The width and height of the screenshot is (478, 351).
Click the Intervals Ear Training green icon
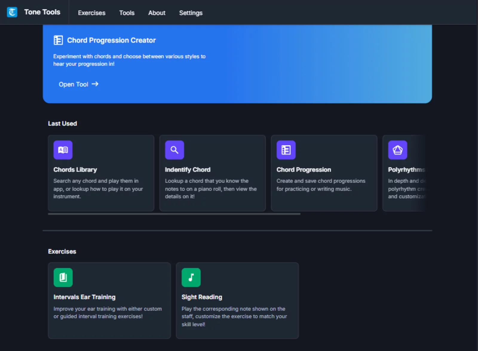63,278
